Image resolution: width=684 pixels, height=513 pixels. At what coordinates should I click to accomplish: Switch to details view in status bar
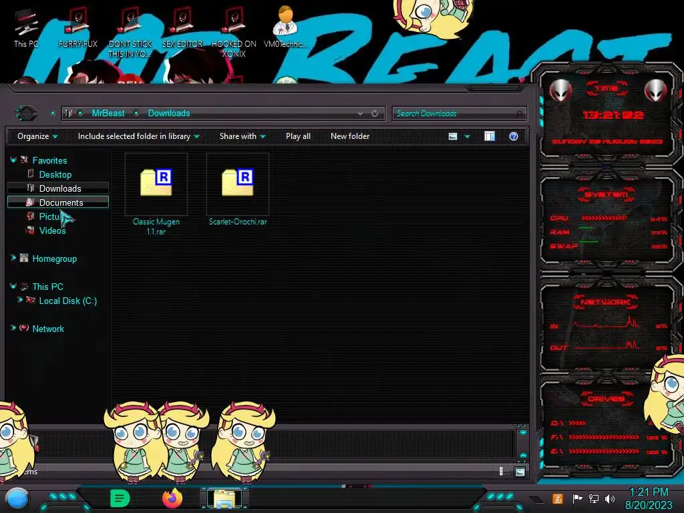tap(501, 472)
